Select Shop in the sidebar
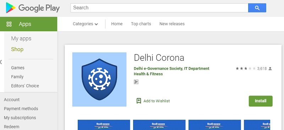 [17, 49]
